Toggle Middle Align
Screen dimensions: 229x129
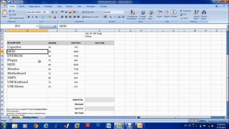click(x=66, y=12)
